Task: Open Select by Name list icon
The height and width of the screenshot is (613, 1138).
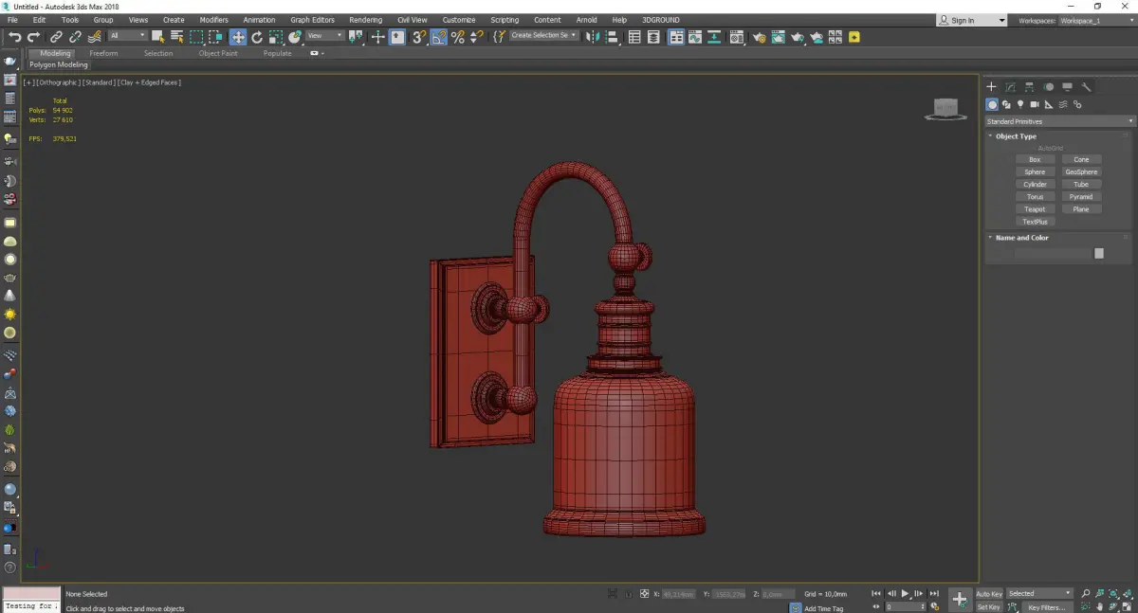Action: pyautogui.click(x=176, y=37)
